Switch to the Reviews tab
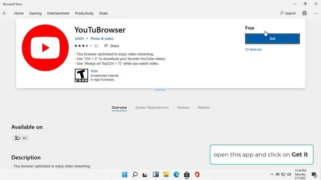 183,107
